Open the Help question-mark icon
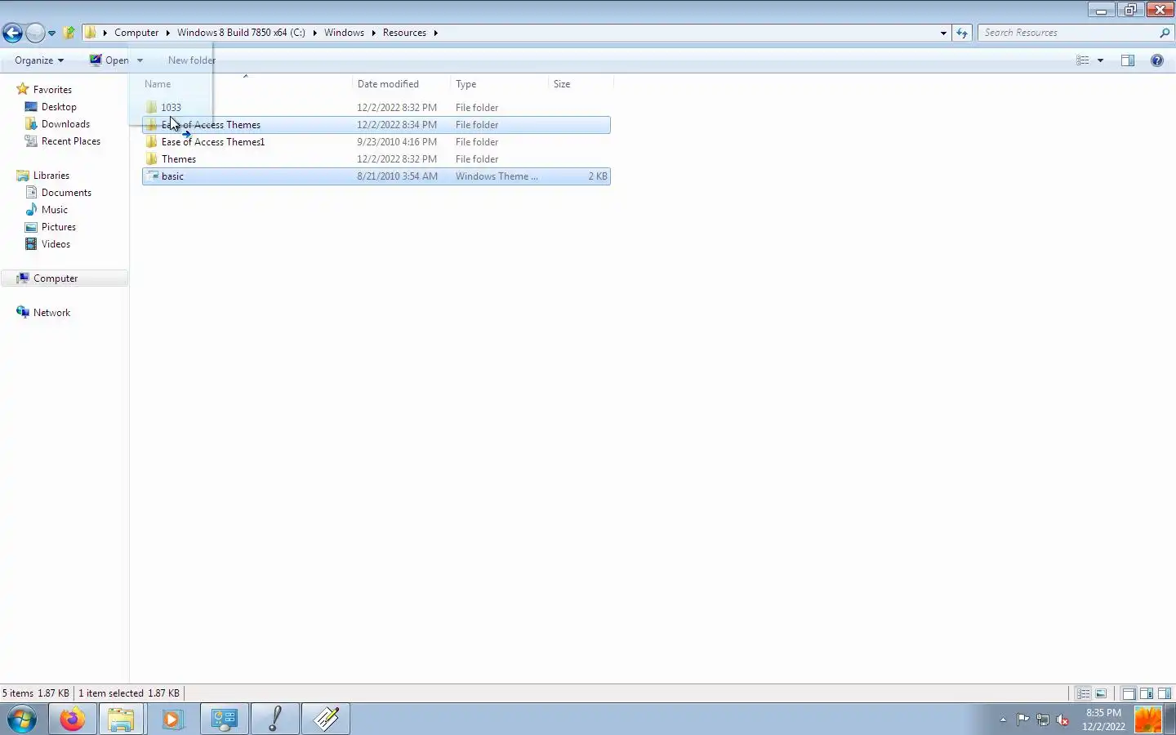This screenshot has width=1176, height=735. coord(1157,60)
